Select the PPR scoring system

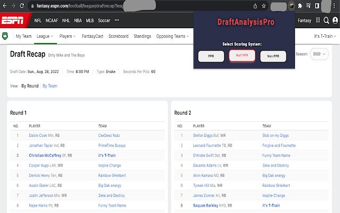point(211,56)
